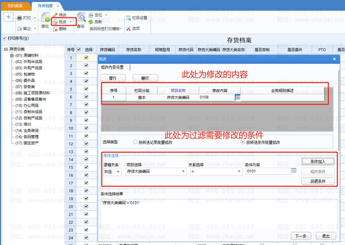Uncheck the checkbox in row 22
The height and width of the screenshot is (245, 345).
click(x=86, y=222)
